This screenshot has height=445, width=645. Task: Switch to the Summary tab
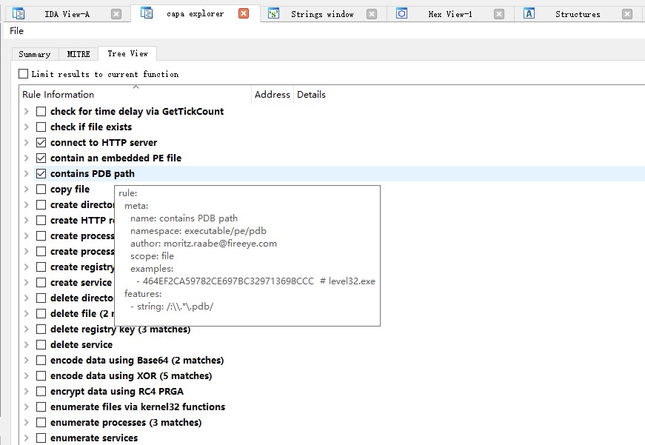[x=34, y=54]
